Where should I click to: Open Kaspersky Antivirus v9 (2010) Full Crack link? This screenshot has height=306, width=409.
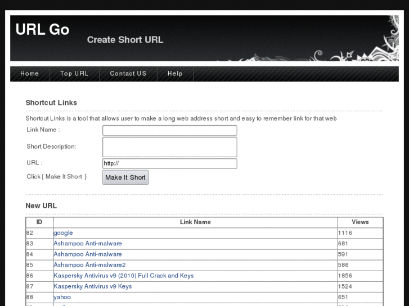[x=124, y=276]
